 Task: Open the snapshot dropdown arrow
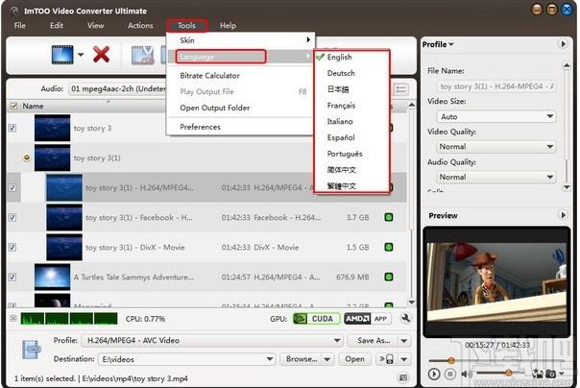coord(563,374)
